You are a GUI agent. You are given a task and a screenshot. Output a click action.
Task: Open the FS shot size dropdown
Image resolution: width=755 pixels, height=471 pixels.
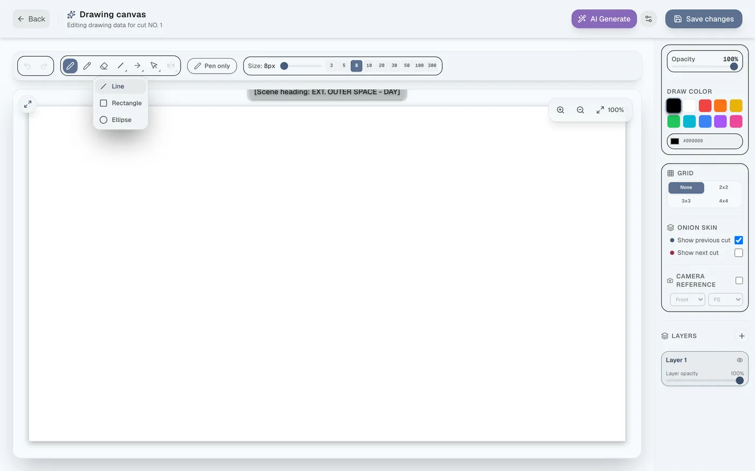point(725,300)
